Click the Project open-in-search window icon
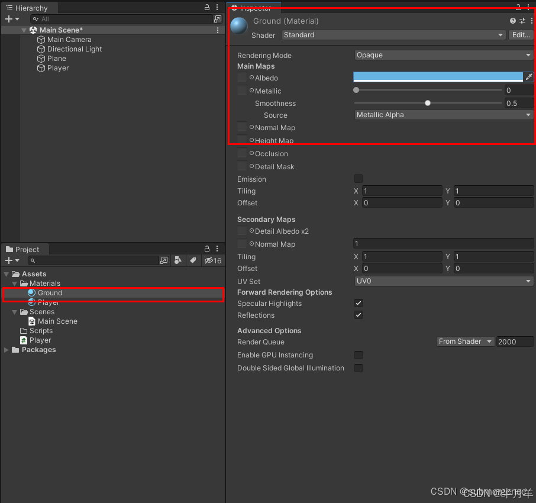This screenshot has width=536, height=503. pyautogui.click(x=164, y=260)
